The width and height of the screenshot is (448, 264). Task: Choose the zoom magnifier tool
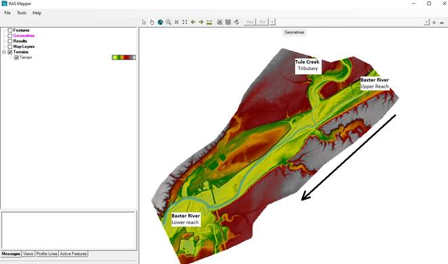tap(169, 22)
